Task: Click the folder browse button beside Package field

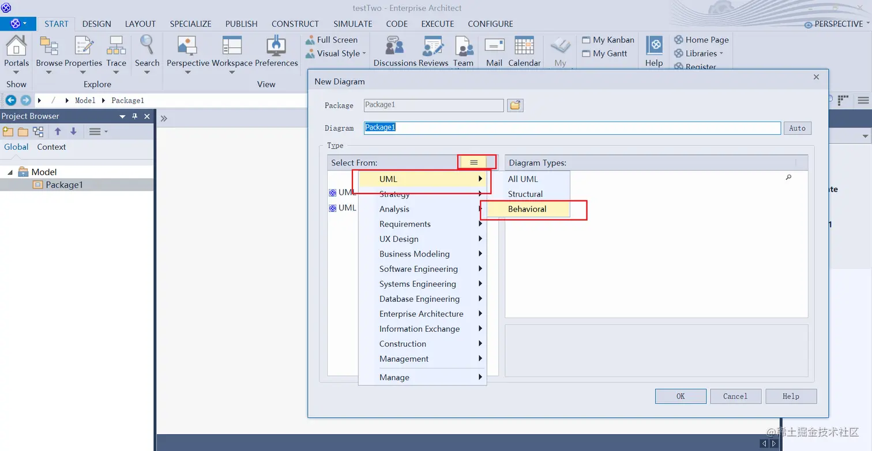Action: [x=515, y=105]
